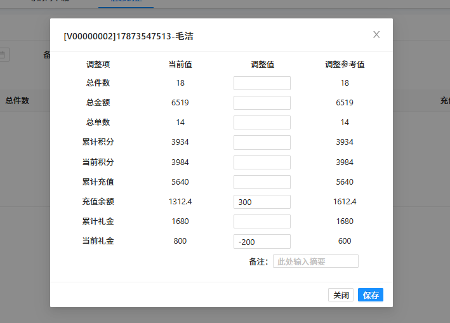This screenshot has width=450, height=323.
Task: Focus the 当前积分 adjustment field
Action: tap(261, 162)
